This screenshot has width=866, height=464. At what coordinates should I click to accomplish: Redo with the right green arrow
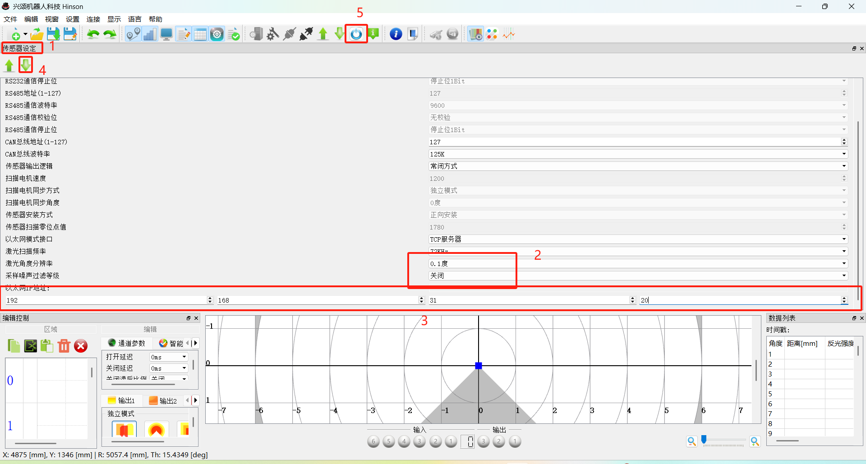tap(110, 34)
